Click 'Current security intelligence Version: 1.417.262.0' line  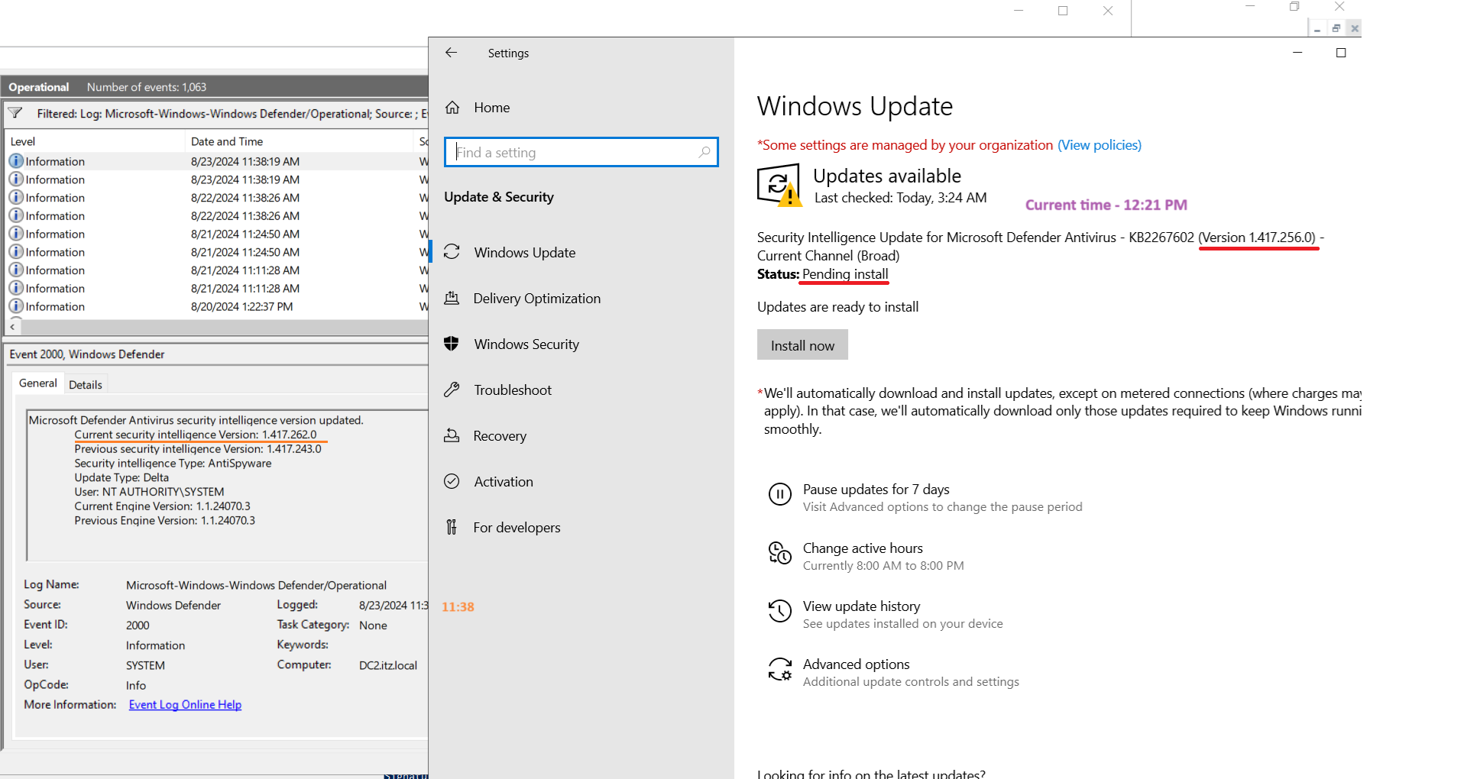point(195,435)
